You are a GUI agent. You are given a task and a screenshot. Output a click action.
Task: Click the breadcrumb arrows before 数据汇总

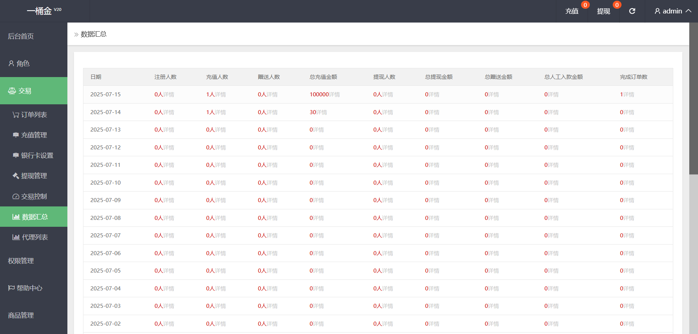pyautogui.click(x=76, y=35)
